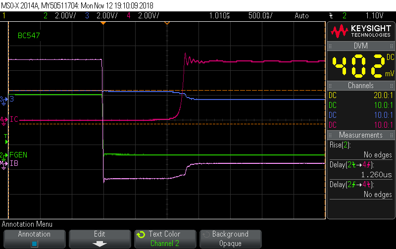Cycle the Text Color softkey
This screenshot has height=249, width=396.
point(165,239)
